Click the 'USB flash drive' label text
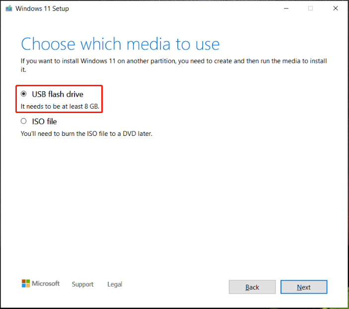 click(x=58, y=94)
